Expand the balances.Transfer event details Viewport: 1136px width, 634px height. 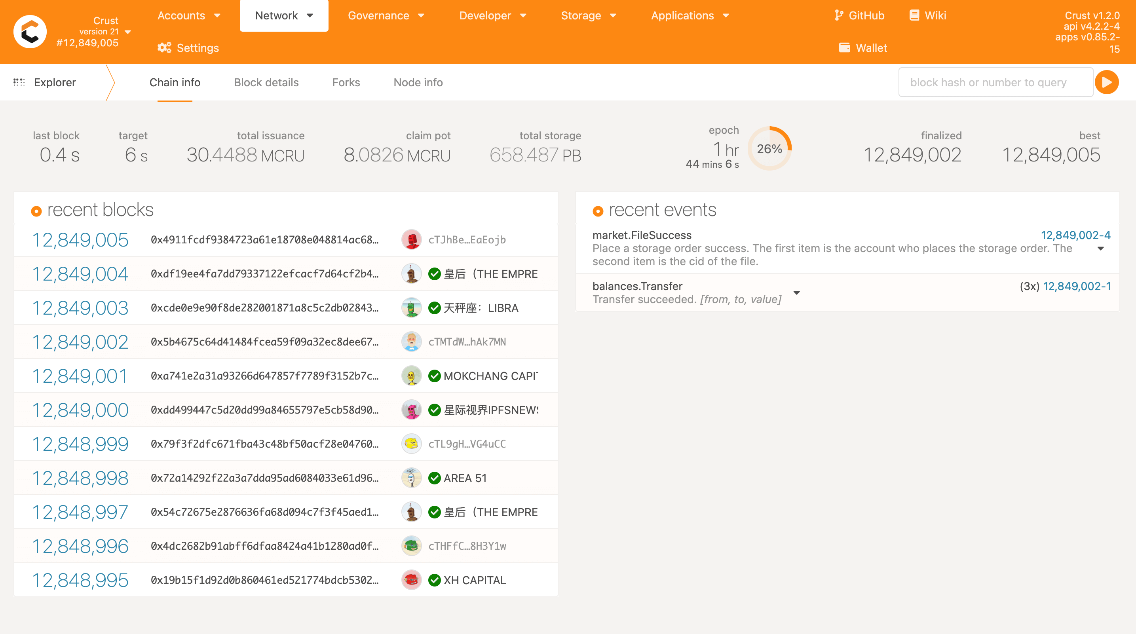[796, 293]
